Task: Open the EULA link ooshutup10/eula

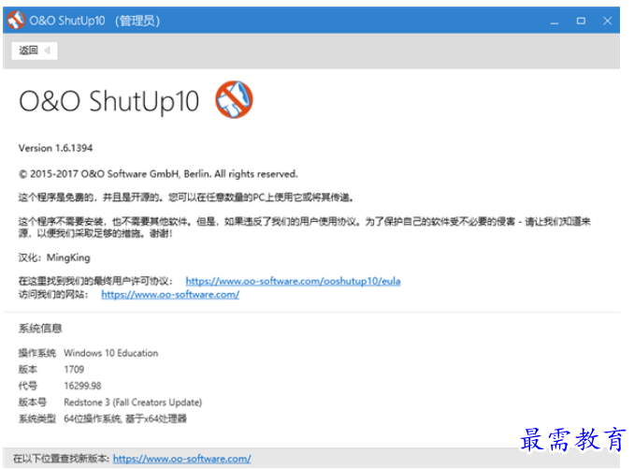Action: point(293,281)
